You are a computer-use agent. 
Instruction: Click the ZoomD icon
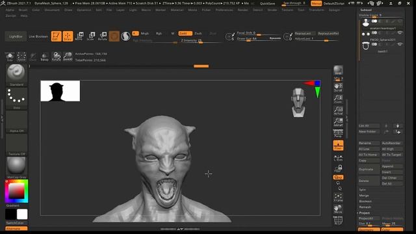(68, 57)
